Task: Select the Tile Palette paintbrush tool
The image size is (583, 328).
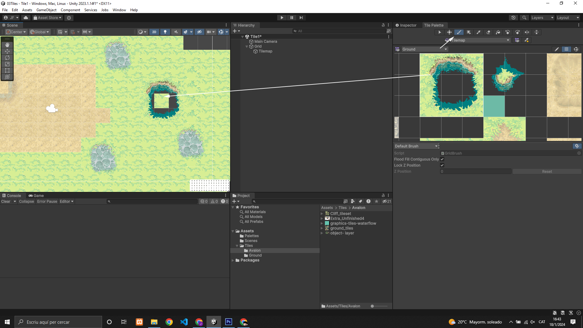Action: (459, 32)
